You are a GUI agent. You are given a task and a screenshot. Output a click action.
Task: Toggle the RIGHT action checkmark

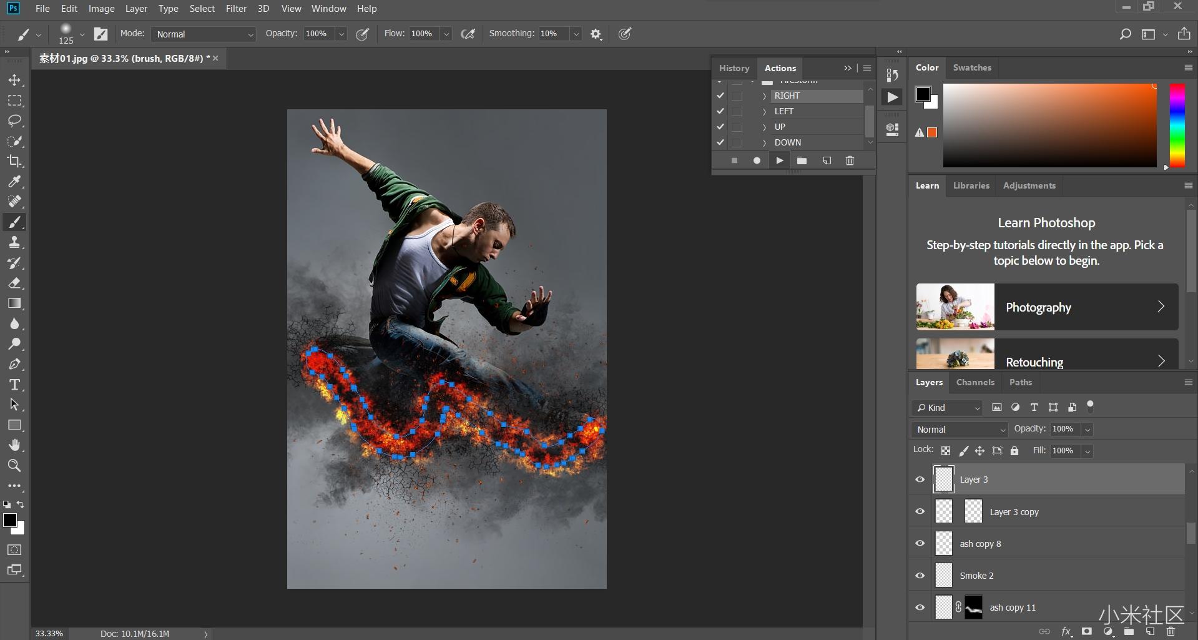tap(720, 96)
